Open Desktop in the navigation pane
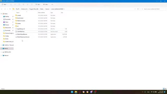Viewport: 167px width, 94px height. [x=7, y=16]
